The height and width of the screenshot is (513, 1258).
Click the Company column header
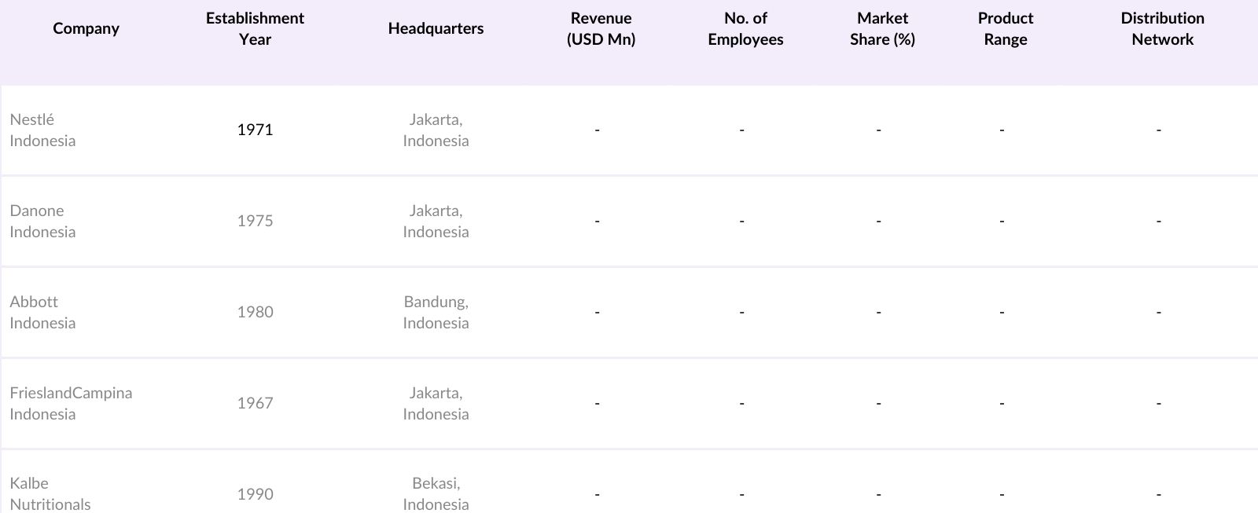point(86,28)
